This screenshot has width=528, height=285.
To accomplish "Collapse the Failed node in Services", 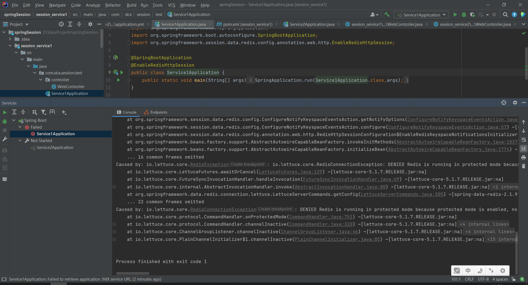I will click(20, 127).
